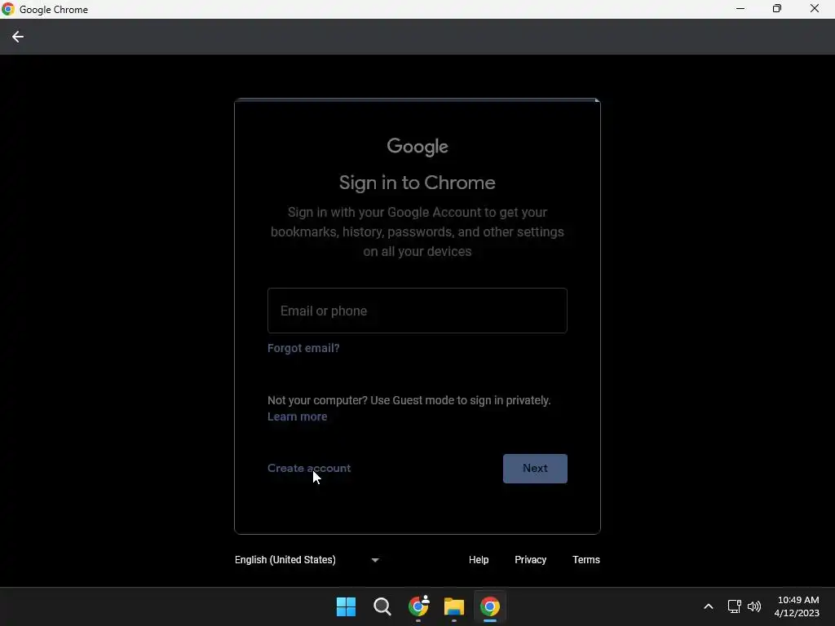
Task: Open the Terms link in footer
Action: coord(585,560)
